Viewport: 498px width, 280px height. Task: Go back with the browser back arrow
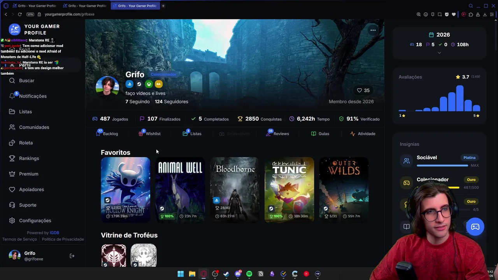click(x=6, y=14)
